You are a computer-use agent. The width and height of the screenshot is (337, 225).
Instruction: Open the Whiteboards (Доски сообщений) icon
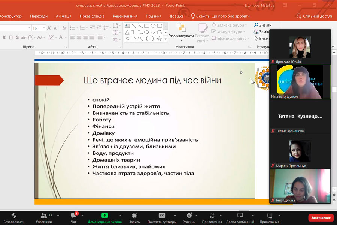coord(240,216)
